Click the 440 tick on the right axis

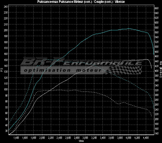click(x=156, y=61)
